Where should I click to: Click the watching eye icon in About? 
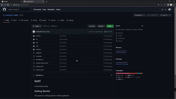(117, 38)
